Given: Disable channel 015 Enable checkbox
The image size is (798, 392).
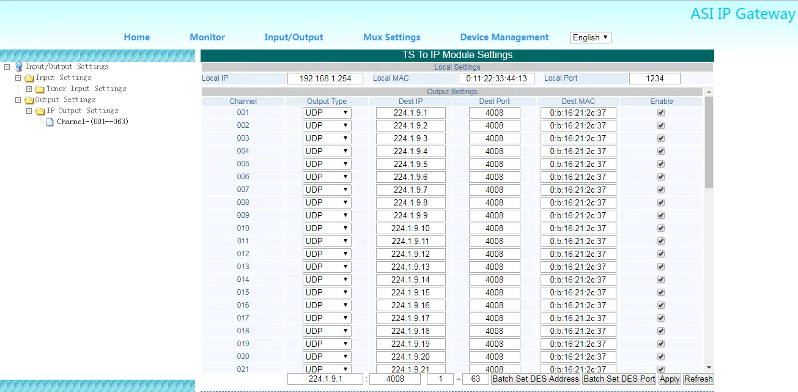Looking at the screenshot, I should tap(661, 292).
